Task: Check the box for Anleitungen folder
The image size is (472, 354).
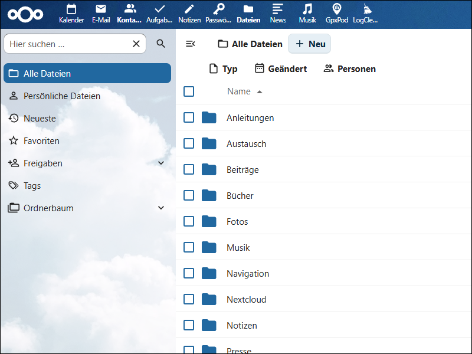Action: click(189, 118)
